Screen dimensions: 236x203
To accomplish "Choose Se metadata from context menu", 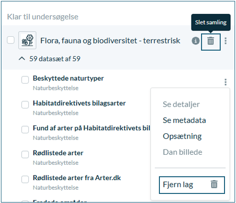I will (184, 120).
